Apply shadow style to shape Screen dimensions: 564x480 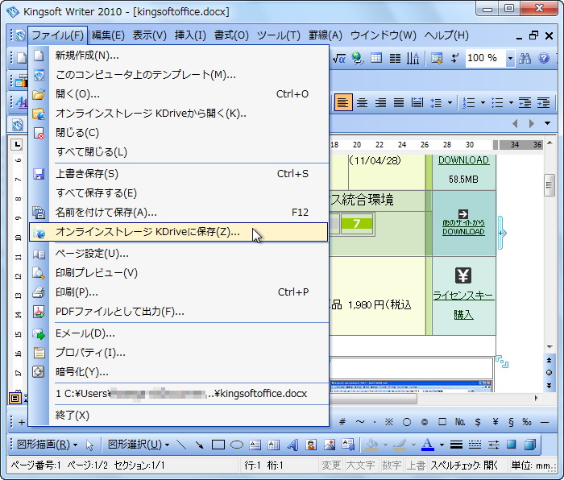click(512, 445)
